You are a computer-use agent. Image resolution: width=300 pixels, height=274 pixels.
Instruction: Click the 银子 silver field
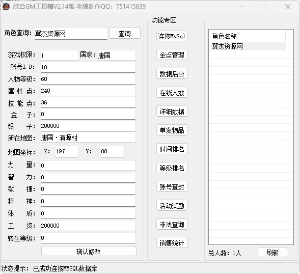(88, 126)
